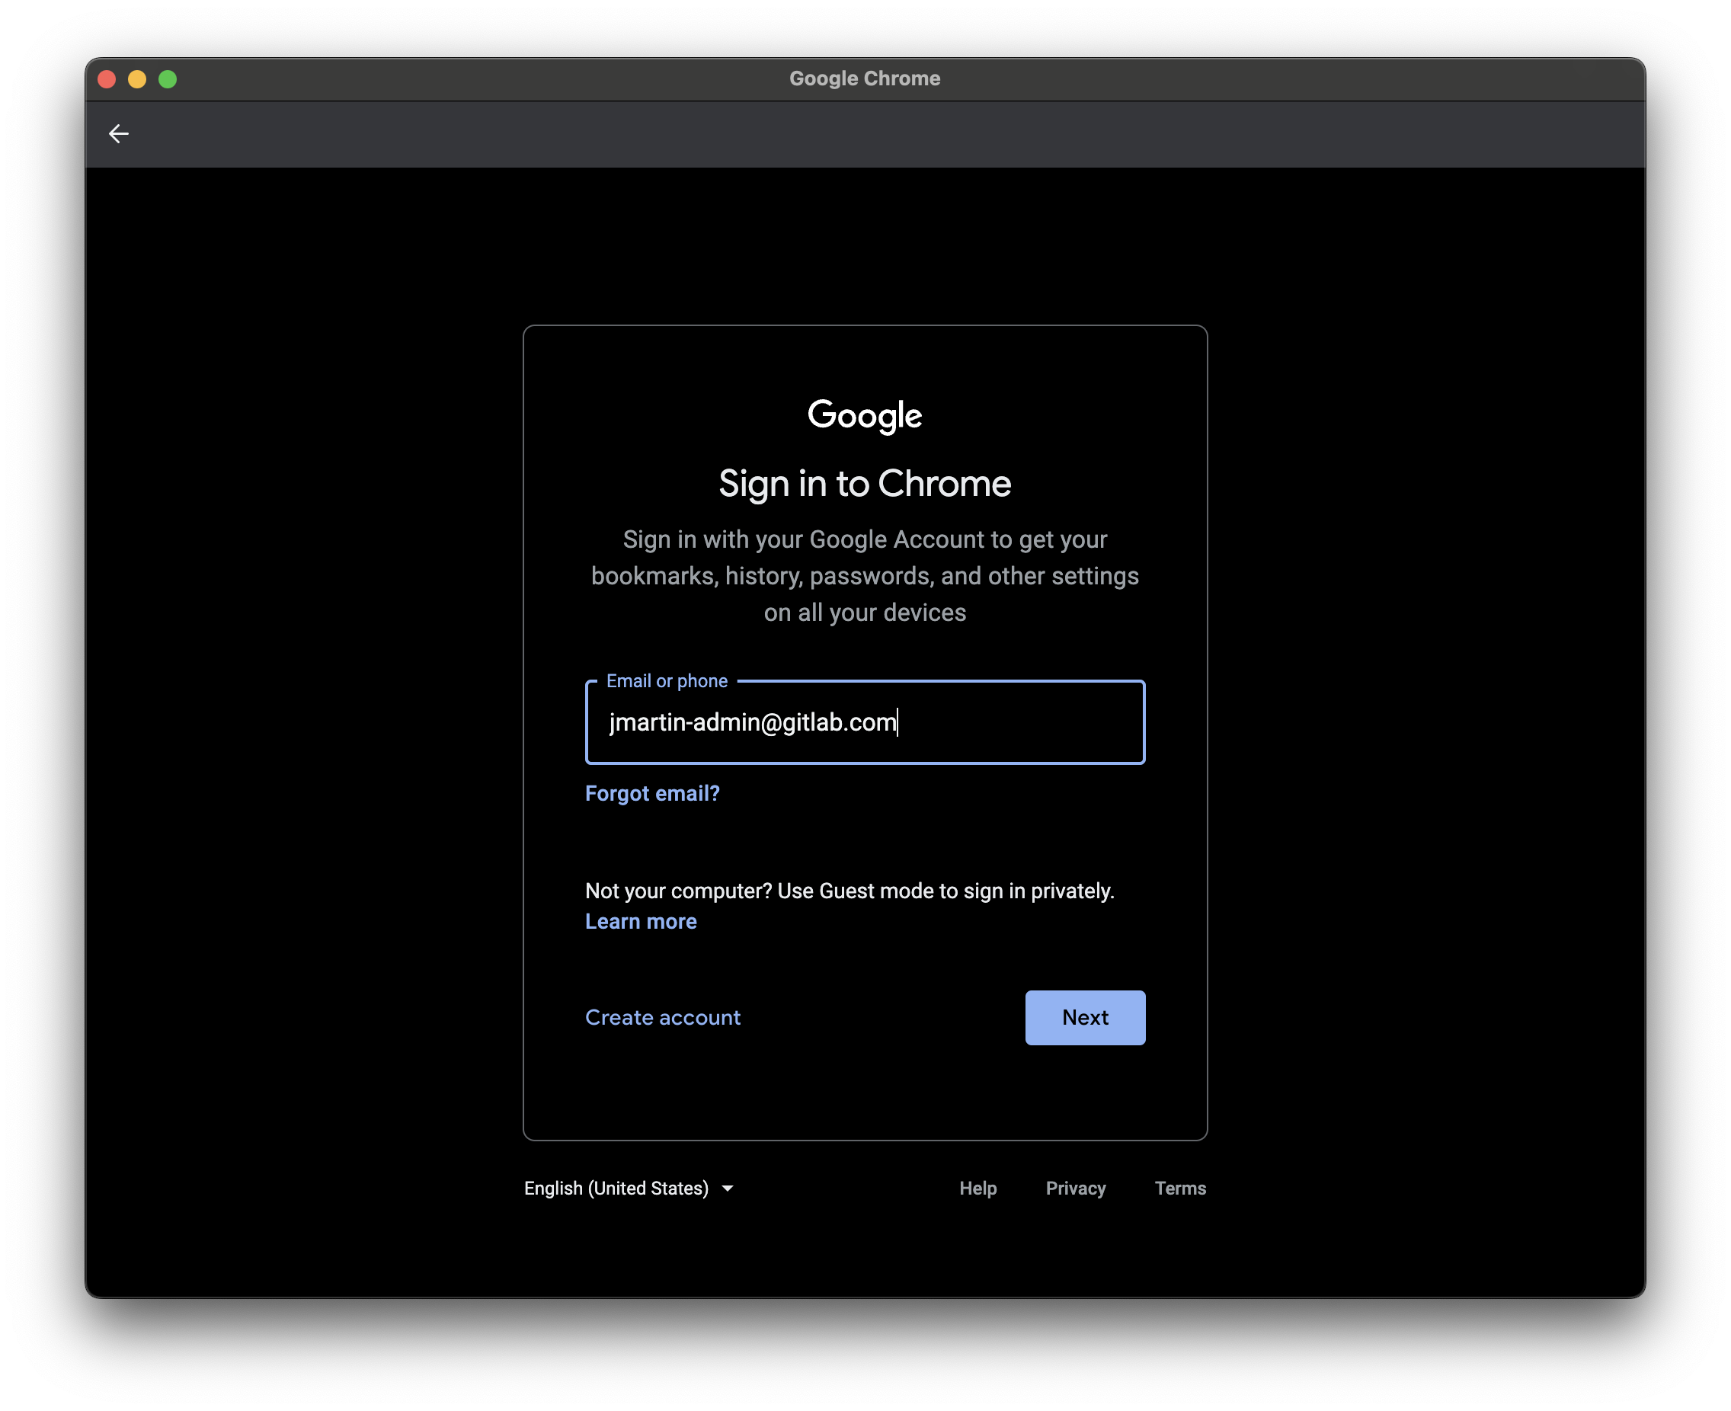
Task: Open the Help footer link
Action: (x=977, y=1189)
